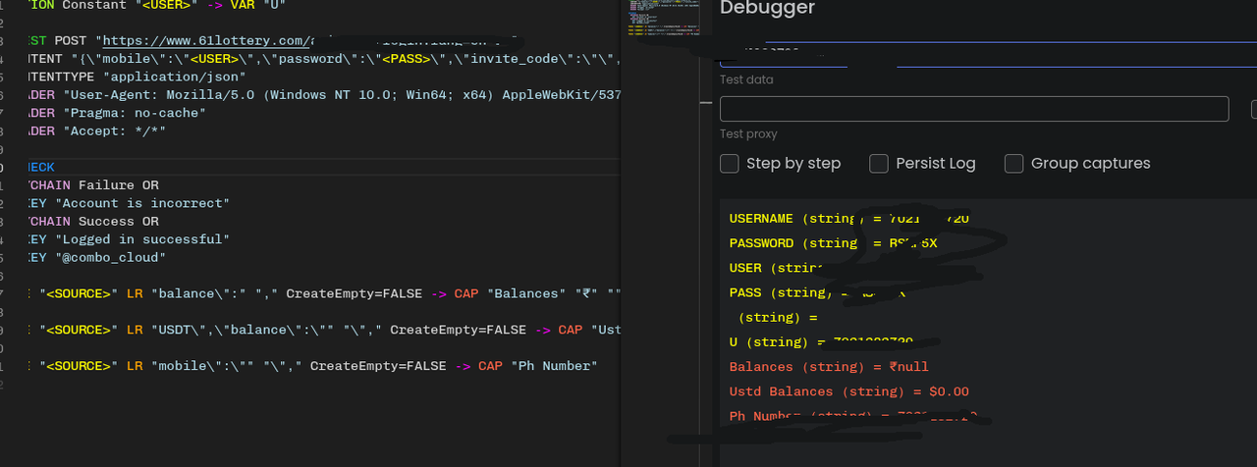This screenshot has width=1257, height=467.
Task: Click the 'Accept: */*' header line
Action: click(97, 130)
